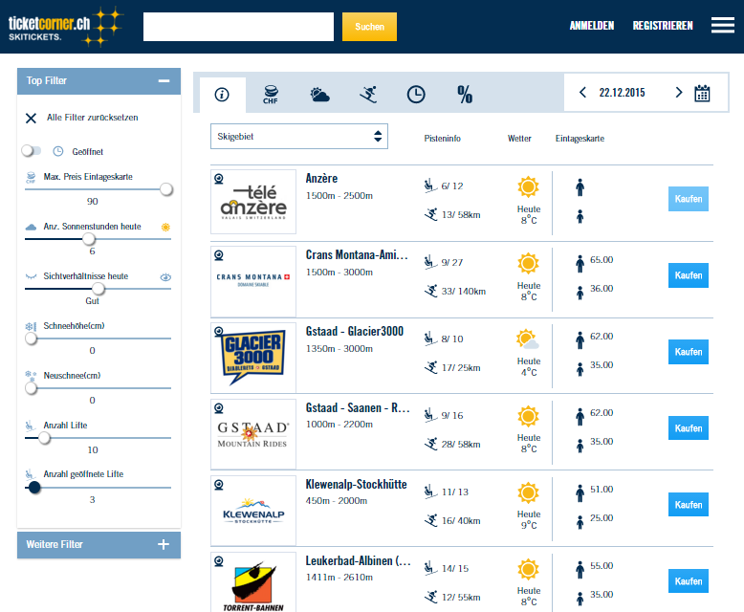Click the search input field
The width and height of the screenshot is (744, 612).
point(238,27)
